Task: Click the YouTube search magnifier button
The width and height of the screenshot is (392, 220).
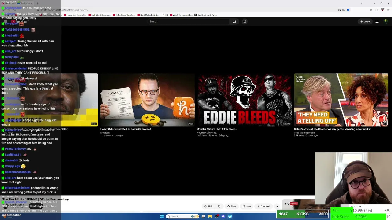Action: click(234, 21)
